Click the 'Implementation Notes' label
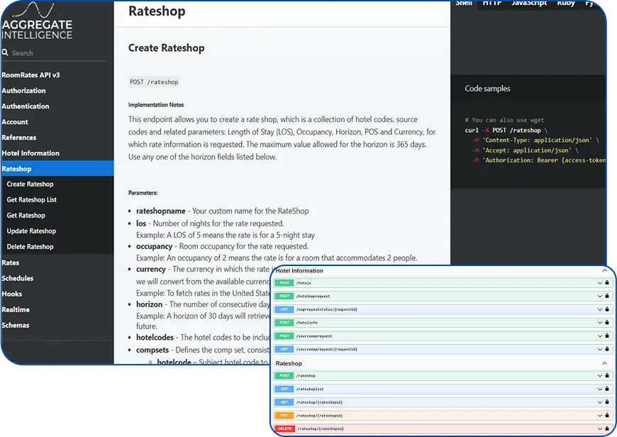 tap(156, 105)
